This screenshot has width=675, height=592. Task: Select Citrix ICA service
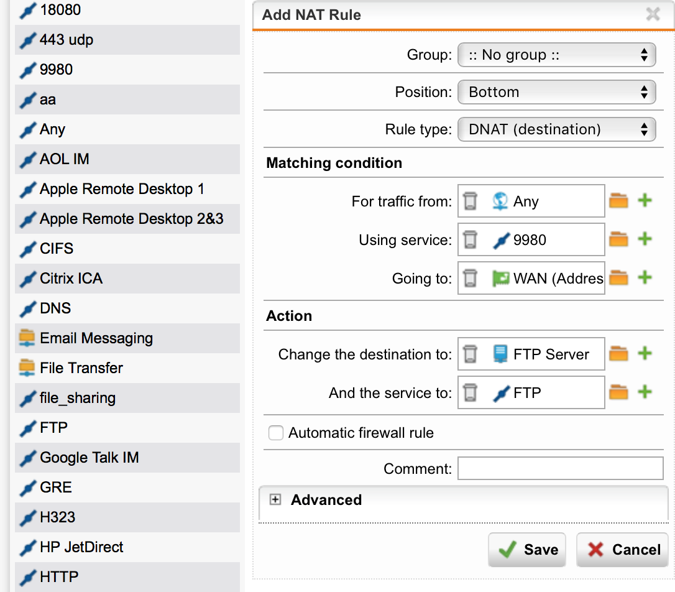(127, 279)
